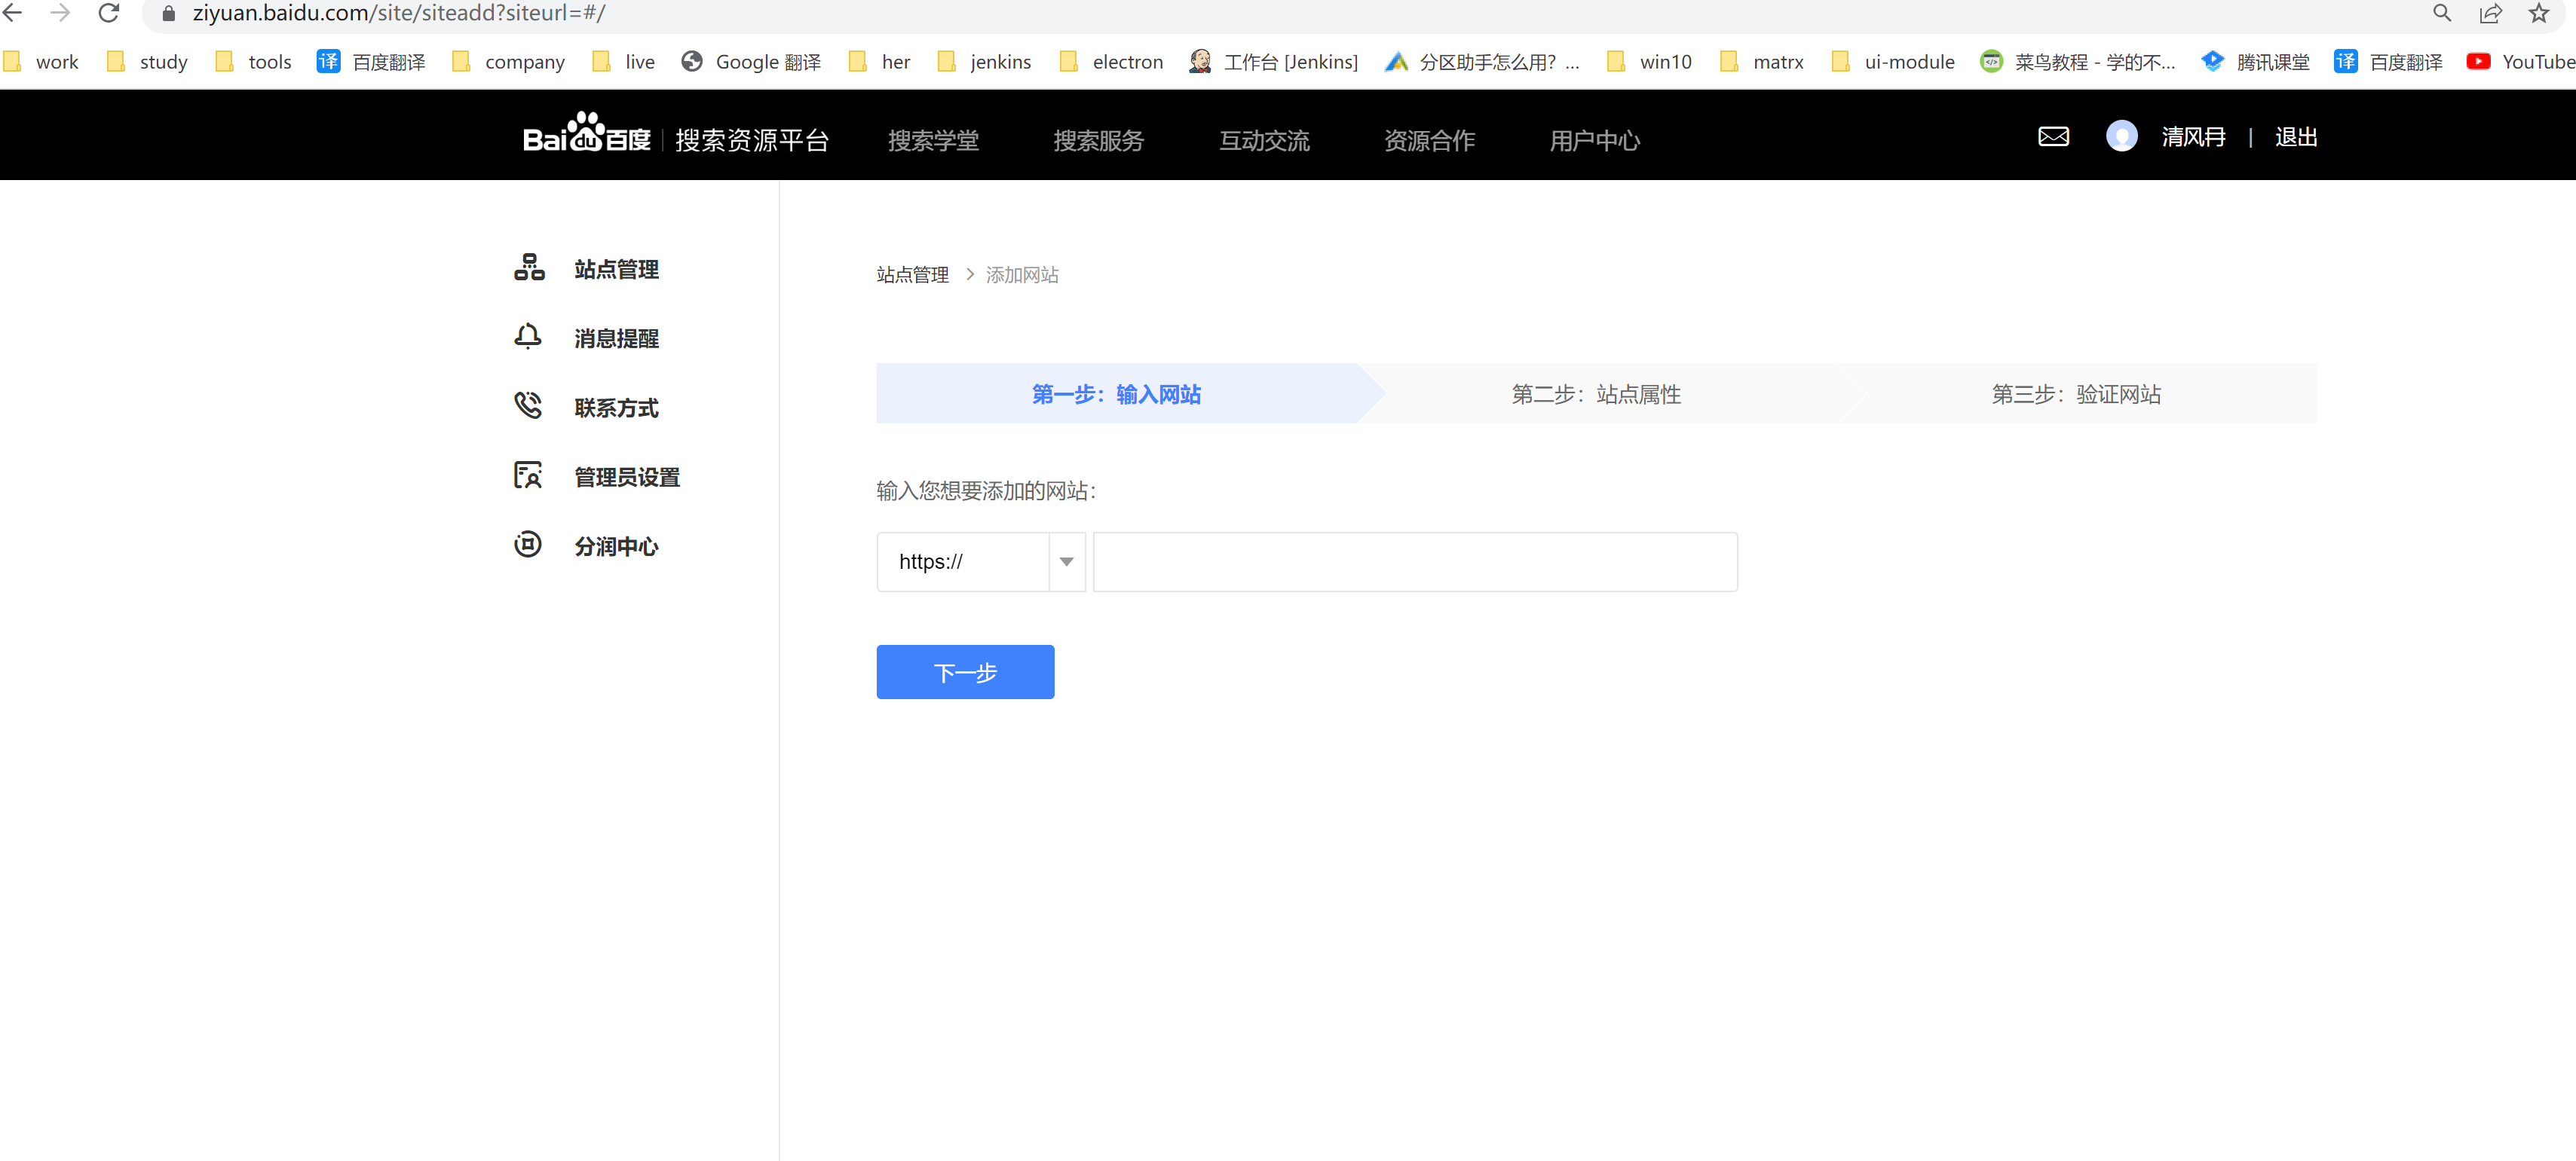Image resolution: width=2576 pixels, height=1161 pixels.
Task: Open the tools bookmark folder
Action: coord(254,62)
